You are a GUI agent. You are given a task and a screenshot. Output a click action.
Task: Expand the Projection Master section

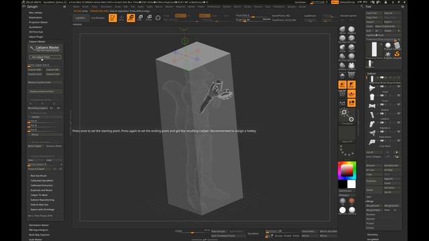38,22
